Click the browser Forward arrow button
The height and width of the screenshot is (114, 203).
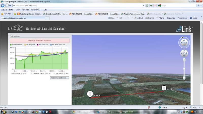(x=7, y=6)
